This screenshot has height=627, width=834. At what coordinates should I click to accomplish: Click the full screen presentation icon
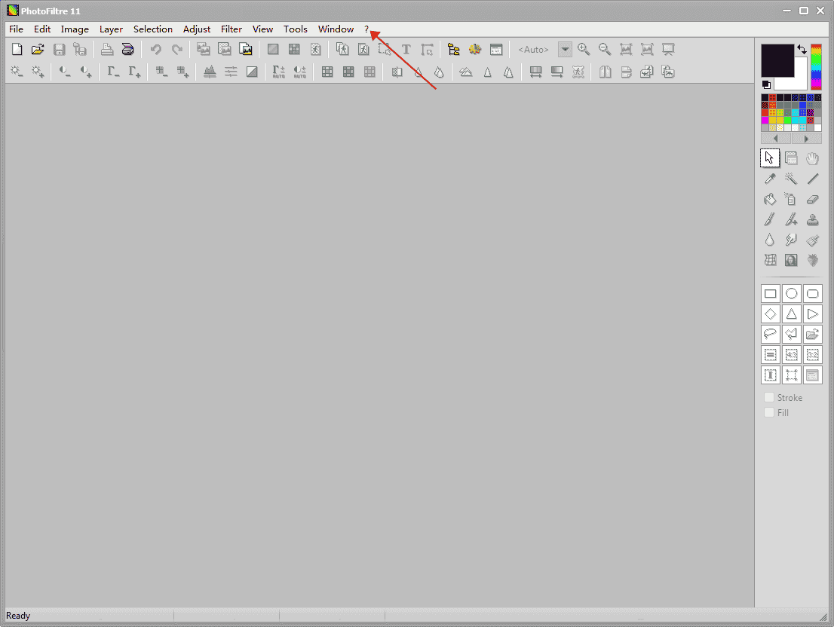click(x=669, y=50)
